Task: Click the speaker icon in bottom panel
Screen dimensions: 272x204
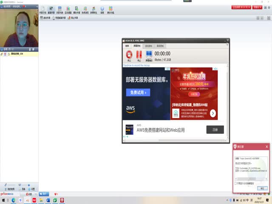Action: pos(20,185)
